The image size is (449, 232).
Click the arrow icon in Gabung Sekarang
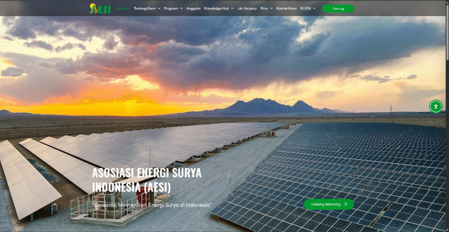[346, 204]
